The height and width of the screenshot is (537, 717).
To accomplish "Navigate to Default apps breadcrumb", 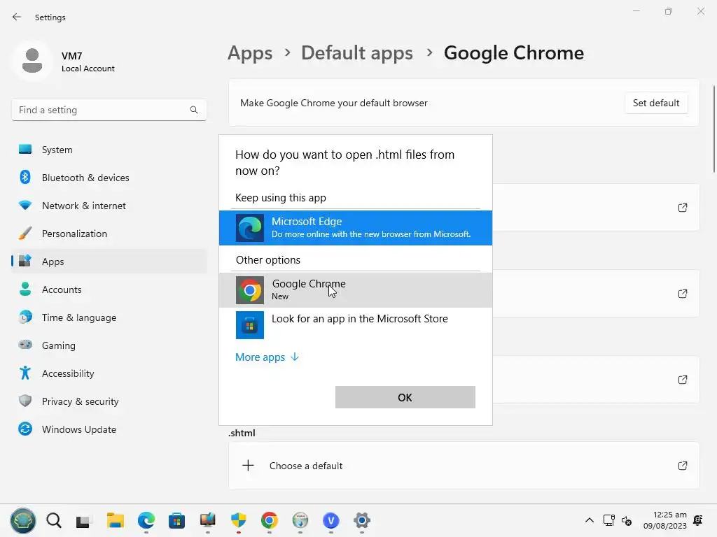I will [x=356, y=53].
